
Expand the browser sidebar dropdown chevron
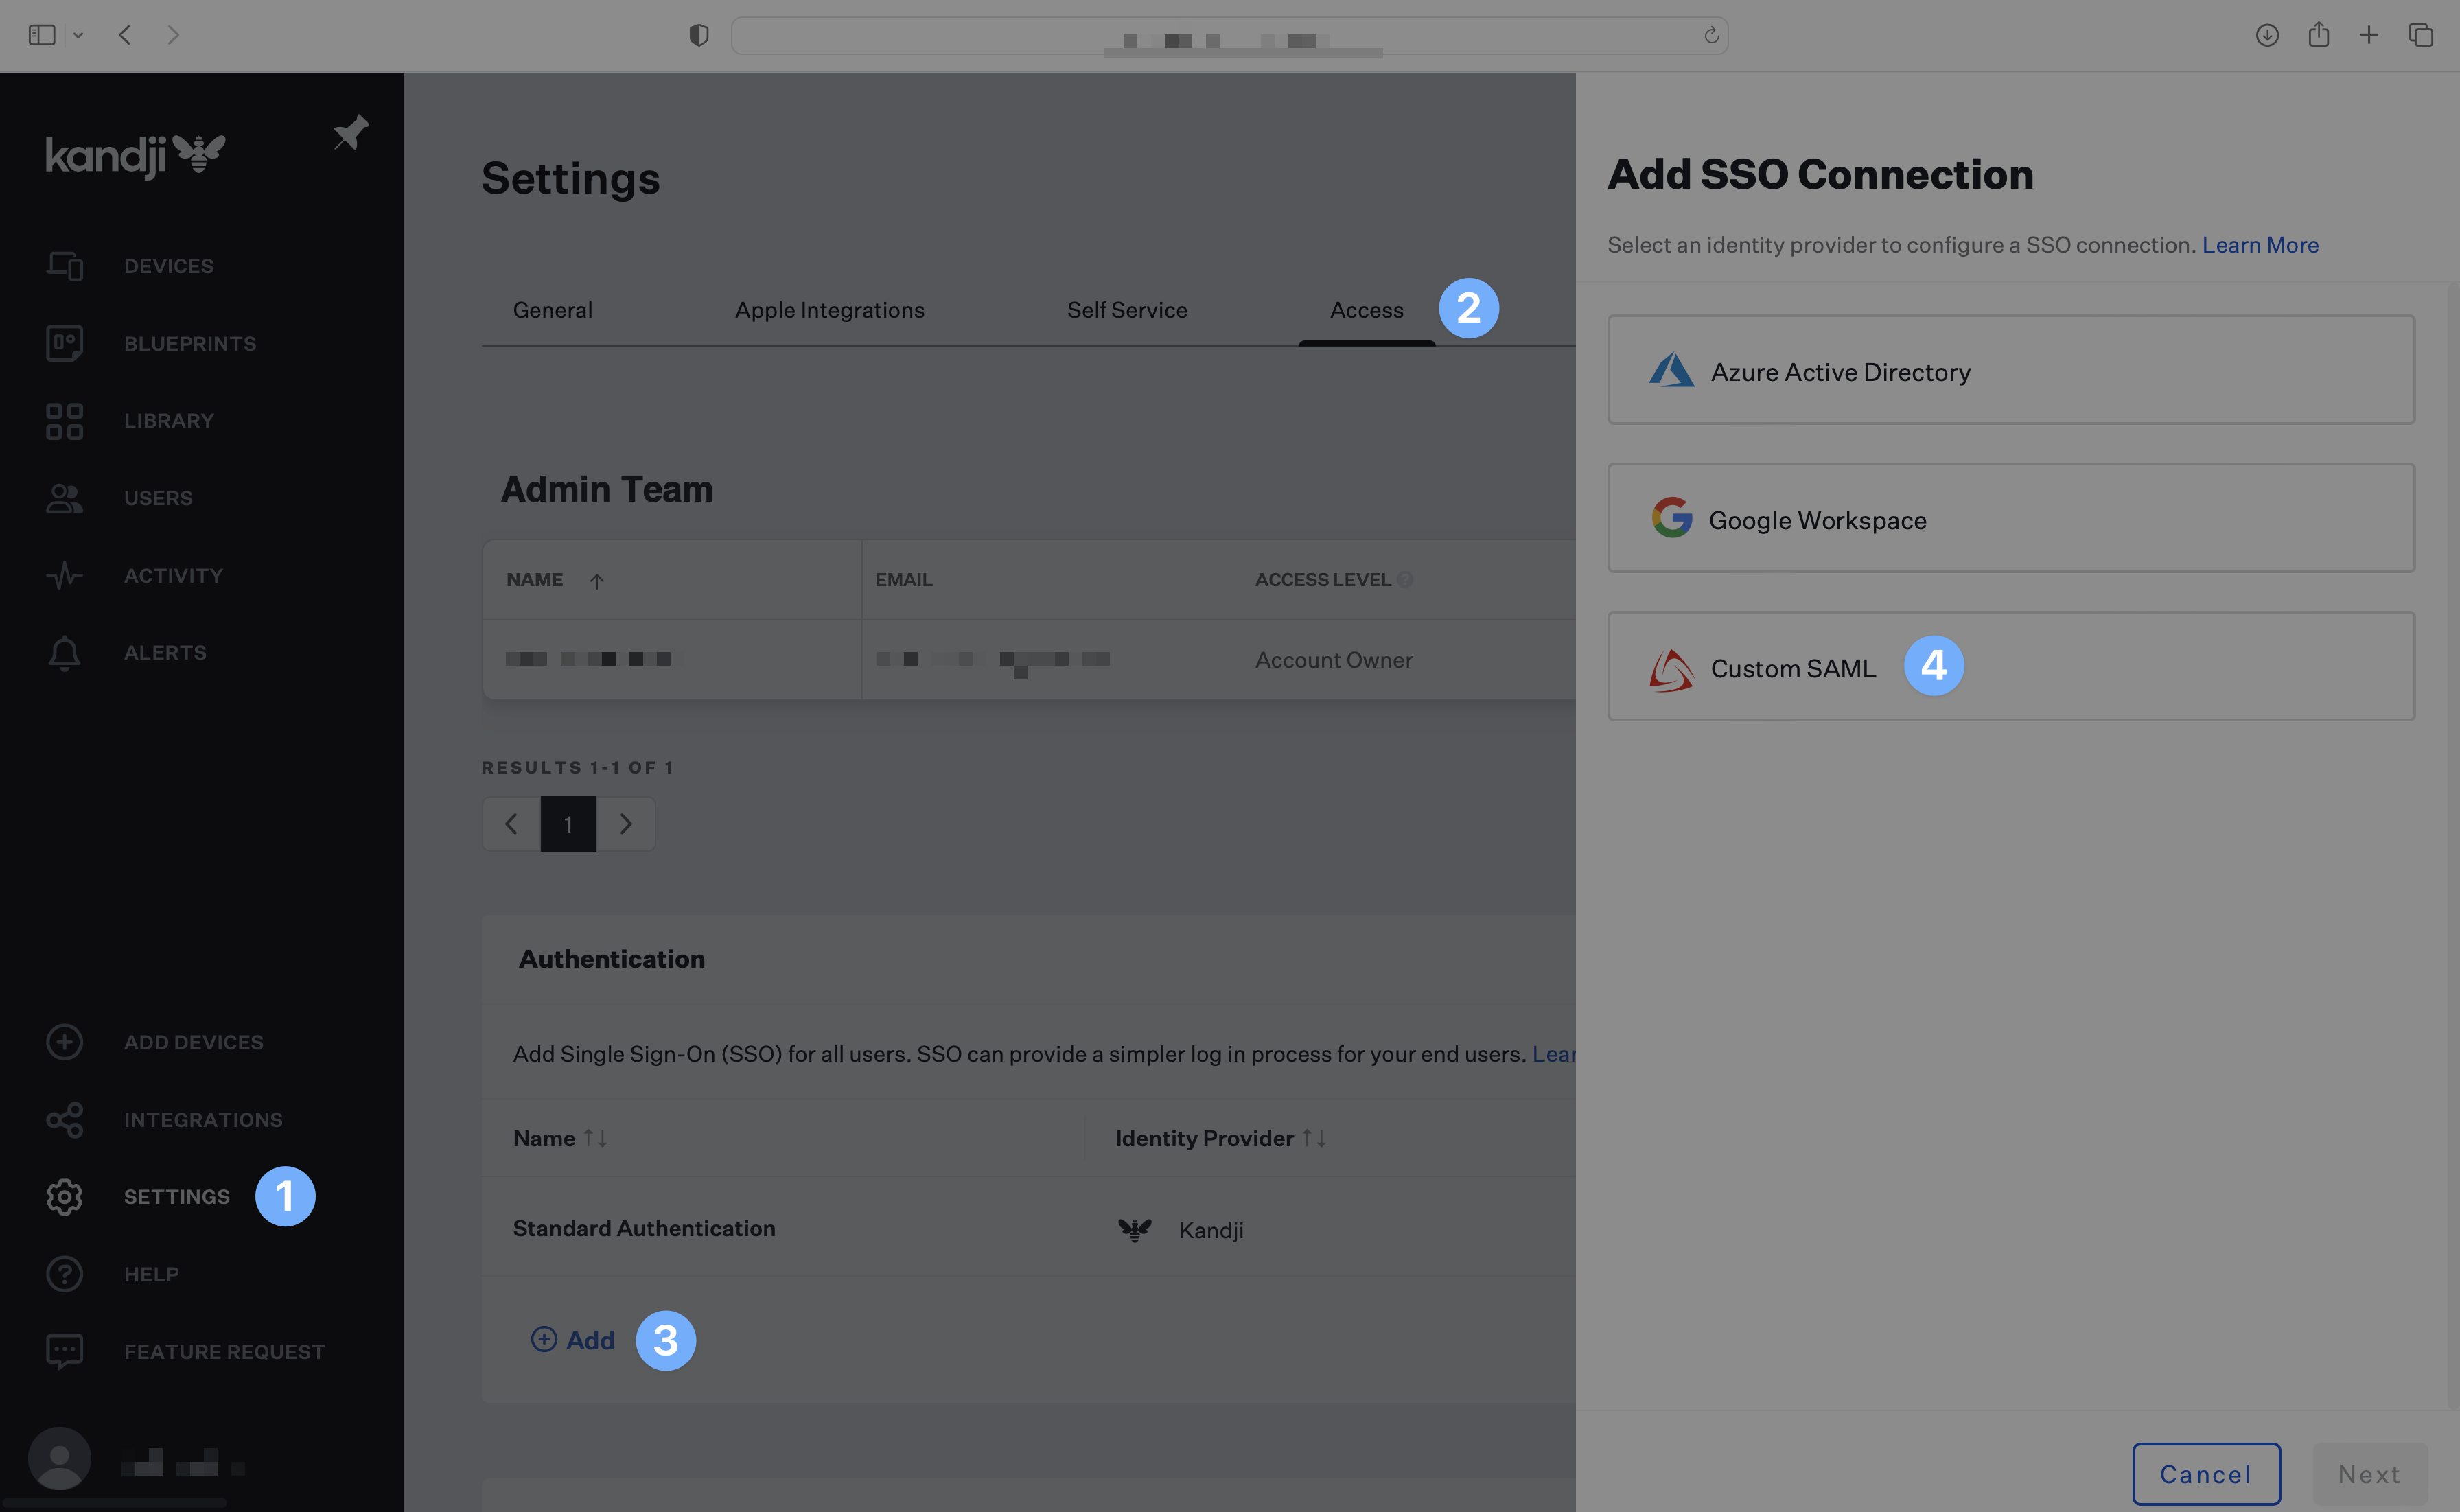pos(78,36)
